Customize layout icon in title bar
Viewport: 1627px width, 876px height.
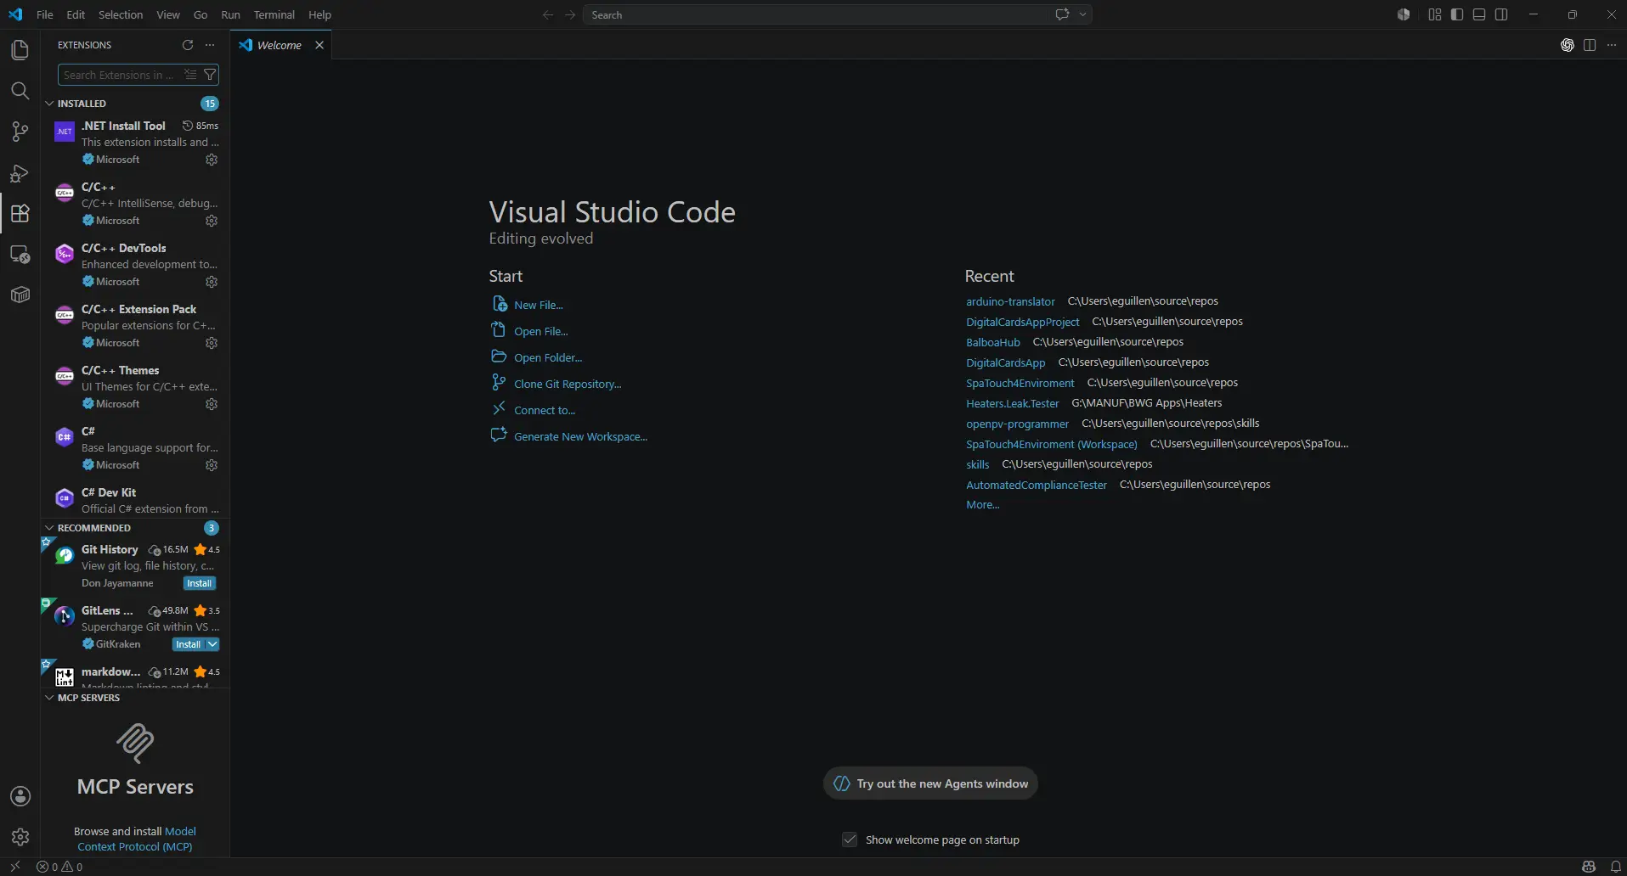(x=1435, y=14)
